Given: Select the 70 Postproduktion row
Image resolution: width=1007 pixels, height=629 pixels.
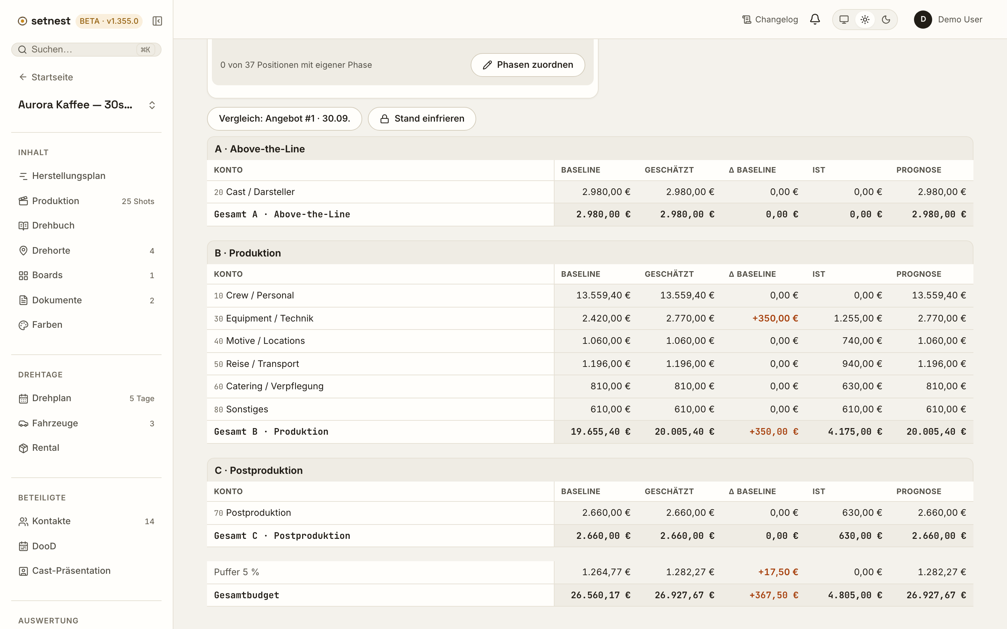Looking at the screenshot, I should click(x=590, y=513).
